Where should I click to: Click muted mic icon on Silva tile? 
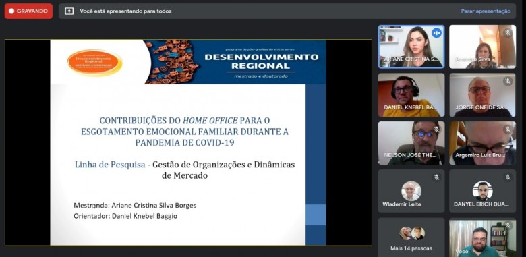point(508,33)
